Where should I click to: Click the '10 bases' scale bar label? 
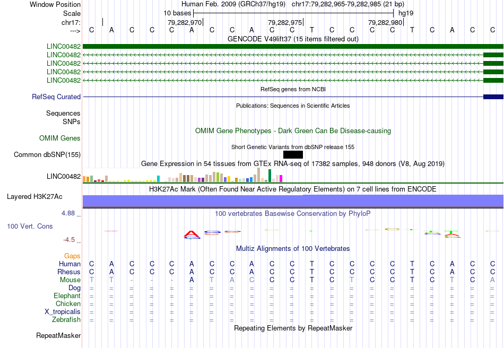click(177, 13)
